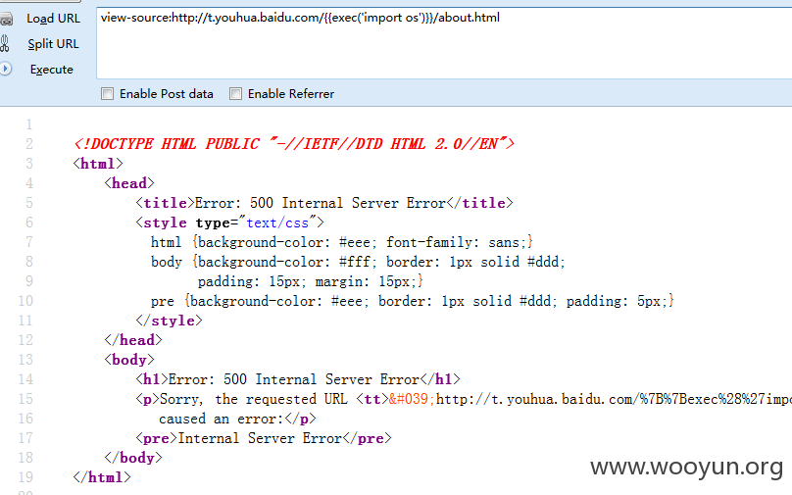Click inside the view-source URL text field
This screenshot has width=792, height=495.
[x=443, y=43]
